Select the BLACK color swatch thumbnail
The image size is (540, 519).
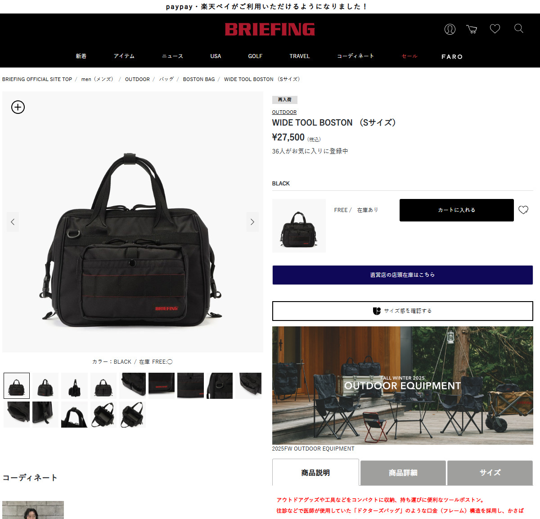[x=299, y=226]
